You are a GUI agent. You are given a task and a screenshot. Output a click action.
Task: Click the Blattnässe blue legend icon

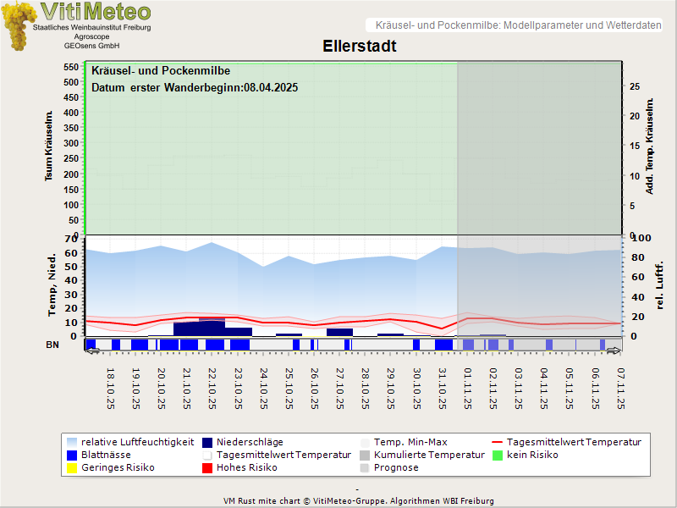pos(72,455)
